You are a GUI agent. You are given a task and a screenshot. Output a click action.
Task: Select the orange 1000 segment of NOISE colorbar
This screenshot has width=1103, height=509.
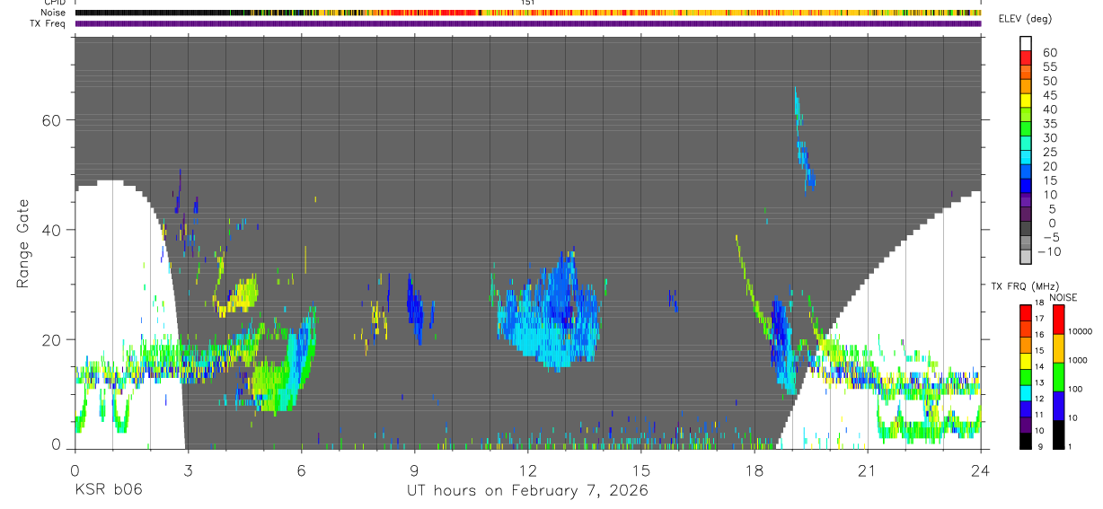pyautogui.click(x=1059, y=348)
